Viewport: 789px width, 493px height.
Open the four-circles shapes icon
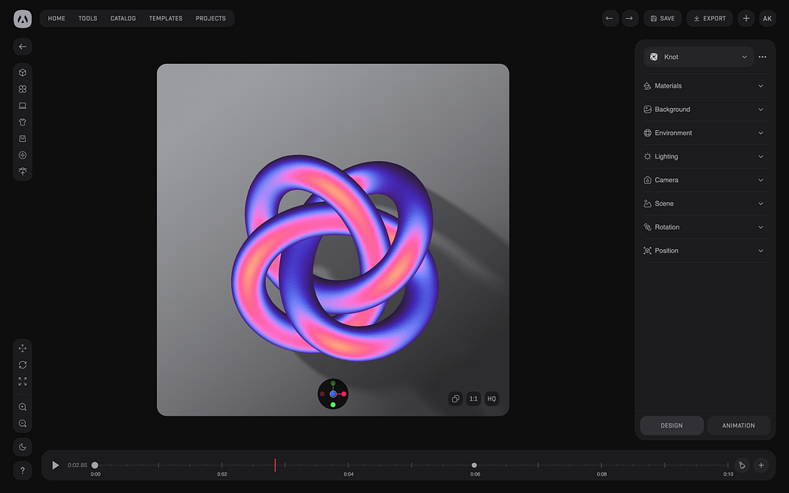(23, 89)
